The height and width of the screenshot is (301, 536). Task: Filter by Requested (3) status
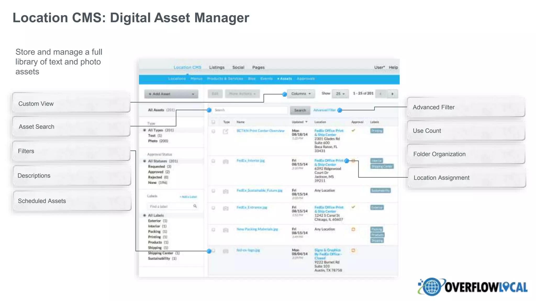(160, 166)
